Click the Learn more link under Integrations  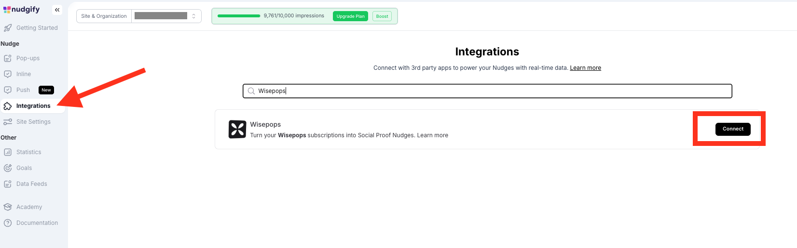[x=585, y=68]
